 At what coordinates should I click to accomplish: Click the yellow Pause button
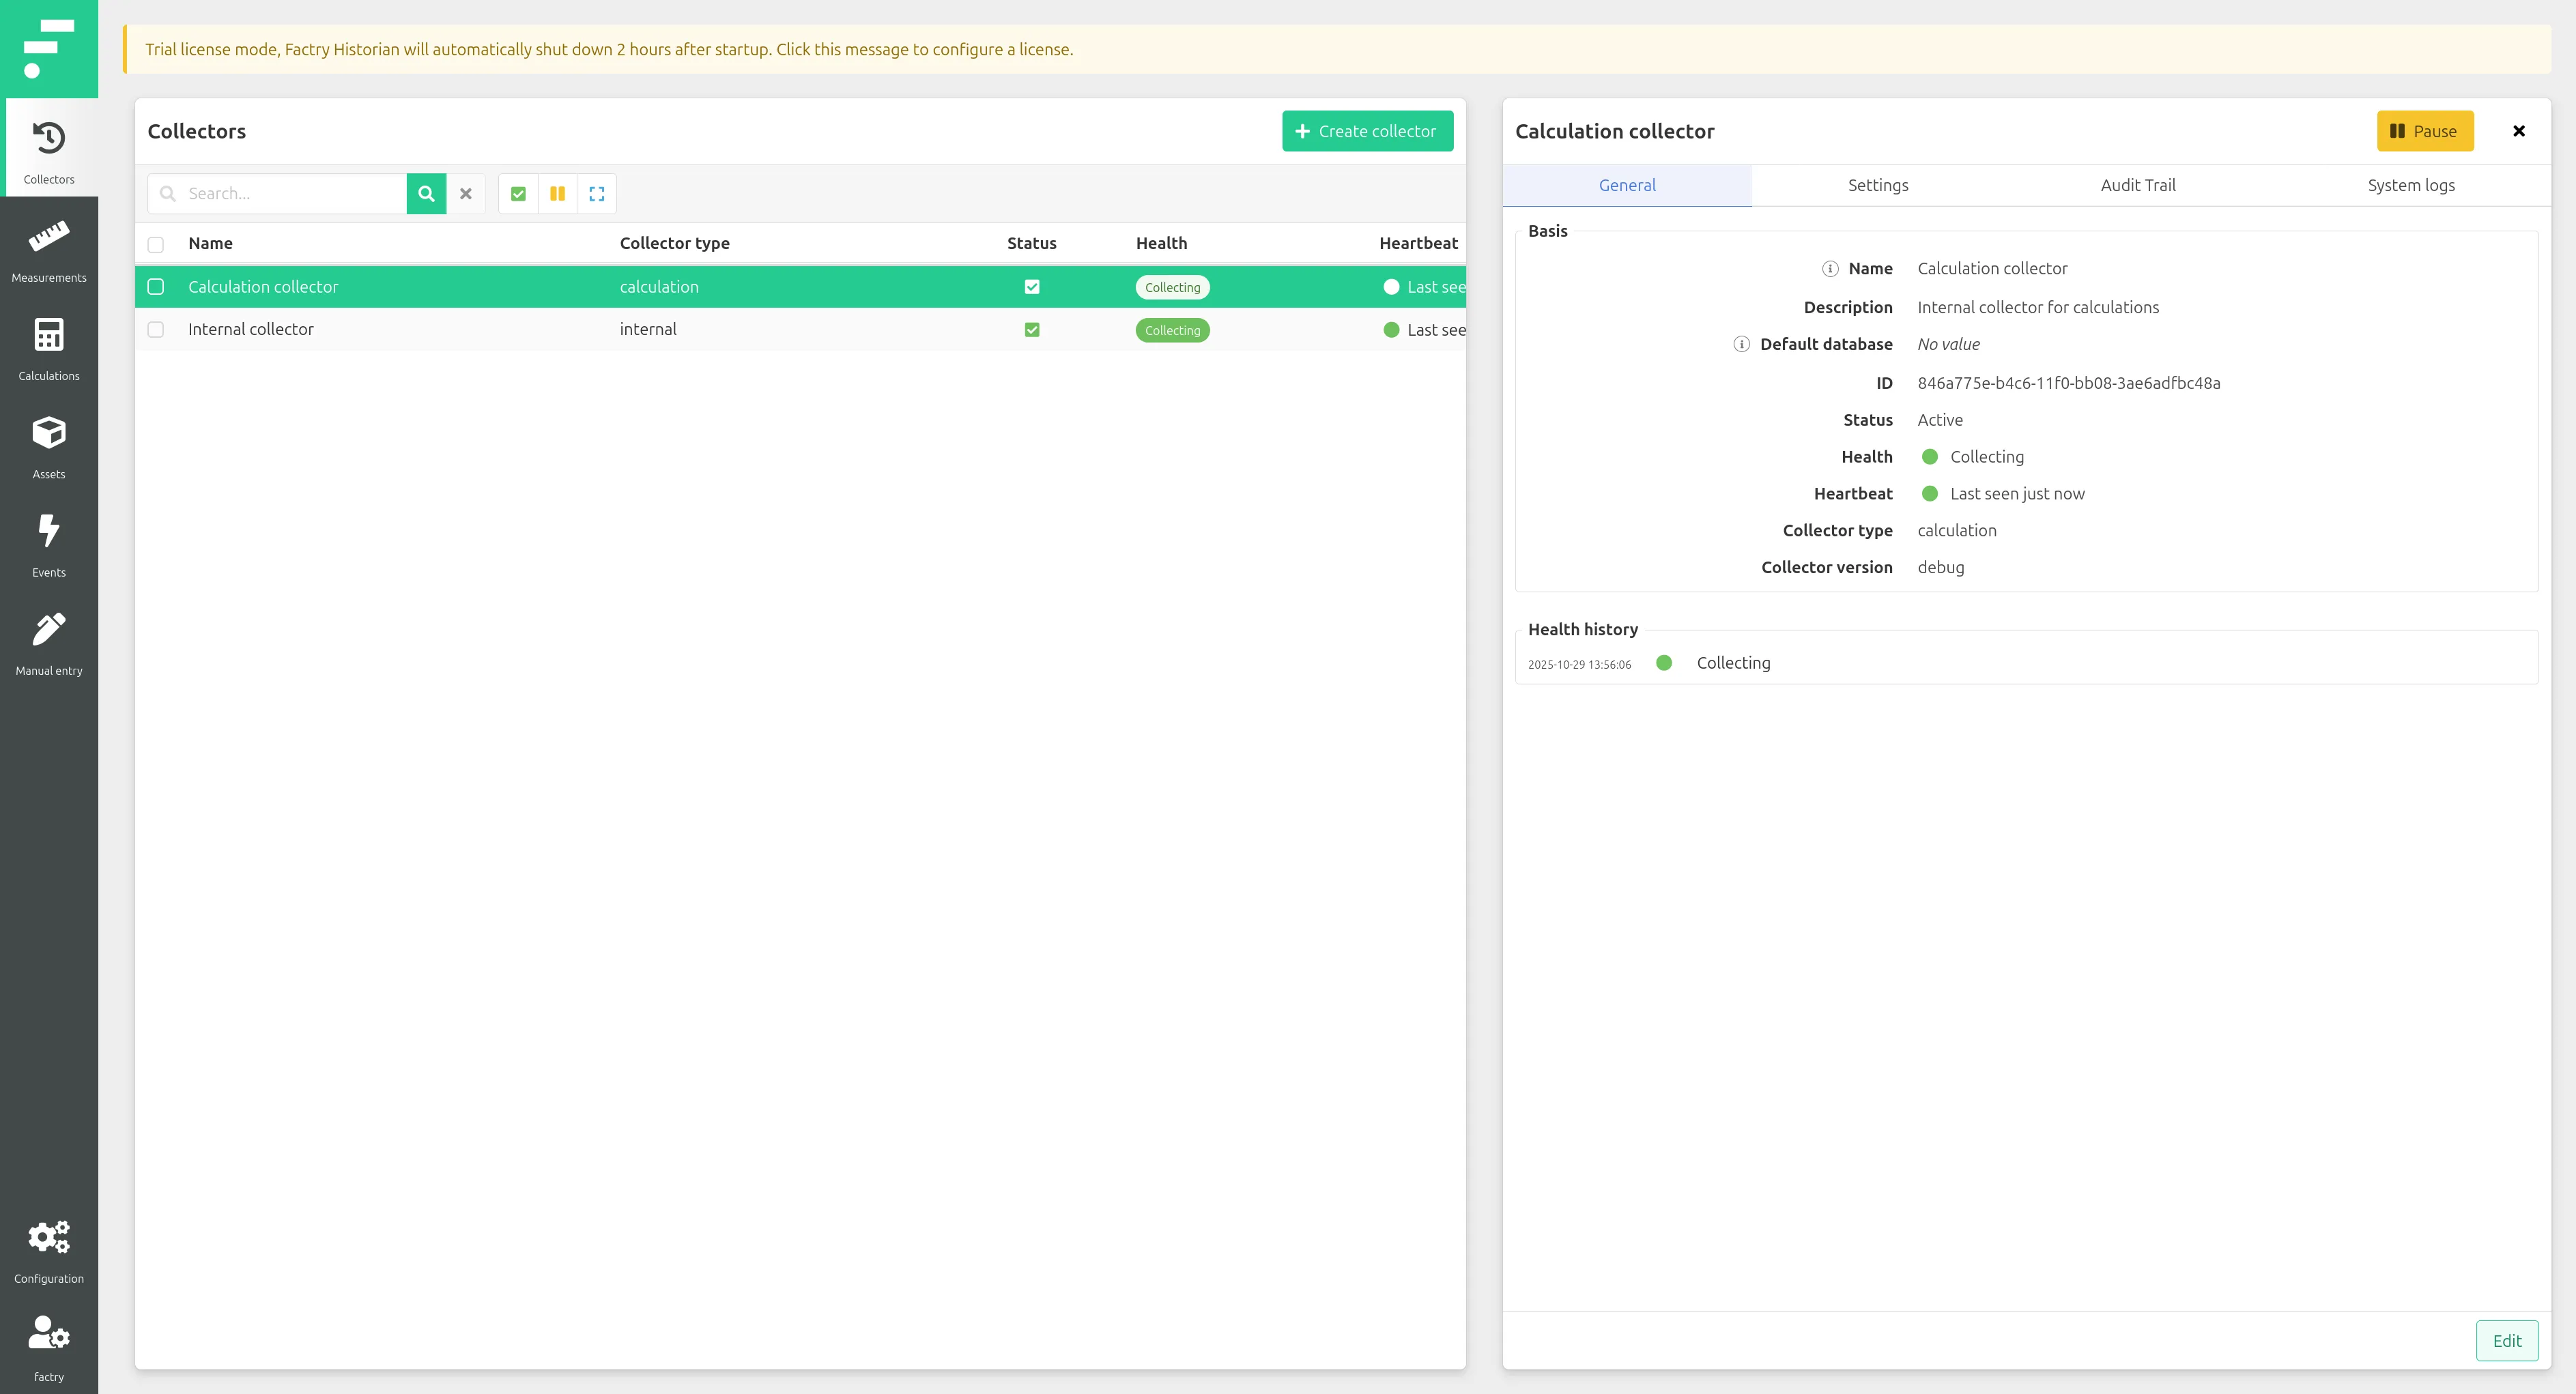point(2425,131)
